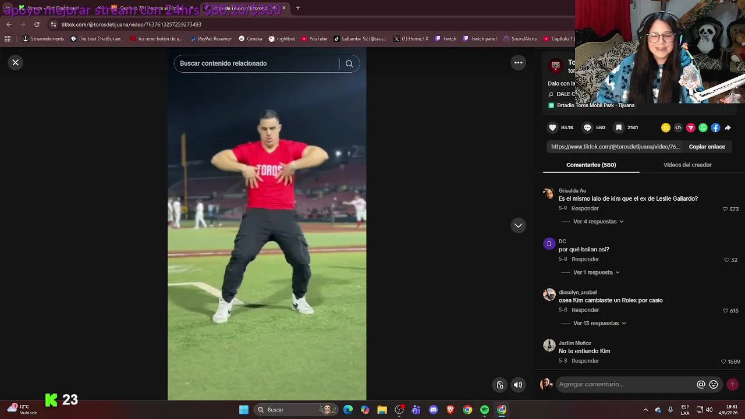The height and width of the screenshot is (419, 745).
Task: Reply to Griselda Ae's comment
Action: pyautogui.click(x=585, y=208)
